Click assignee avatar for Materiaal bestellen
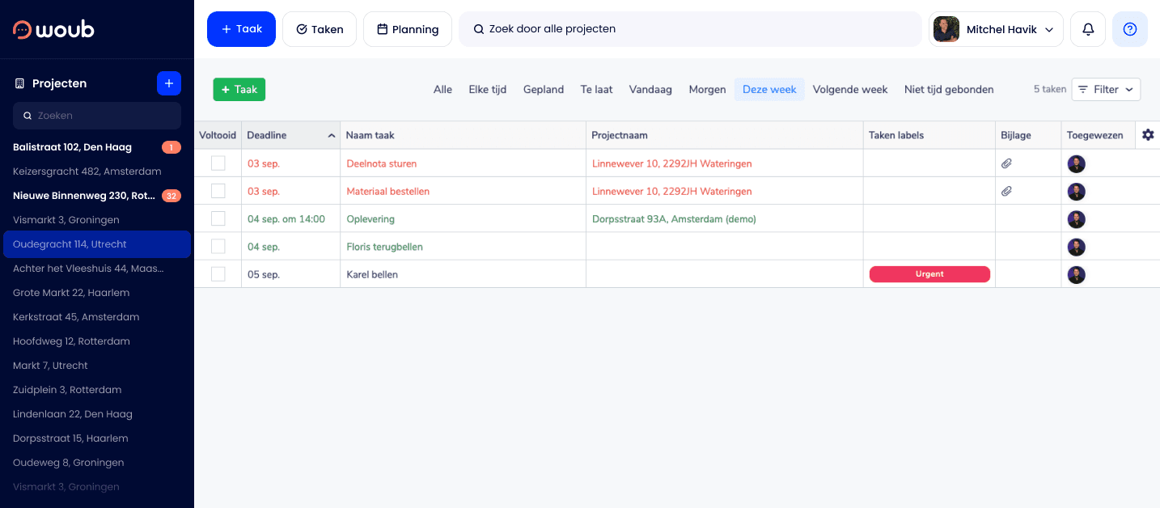Screen dimensions: 1160x508 tap(1076, 192)
